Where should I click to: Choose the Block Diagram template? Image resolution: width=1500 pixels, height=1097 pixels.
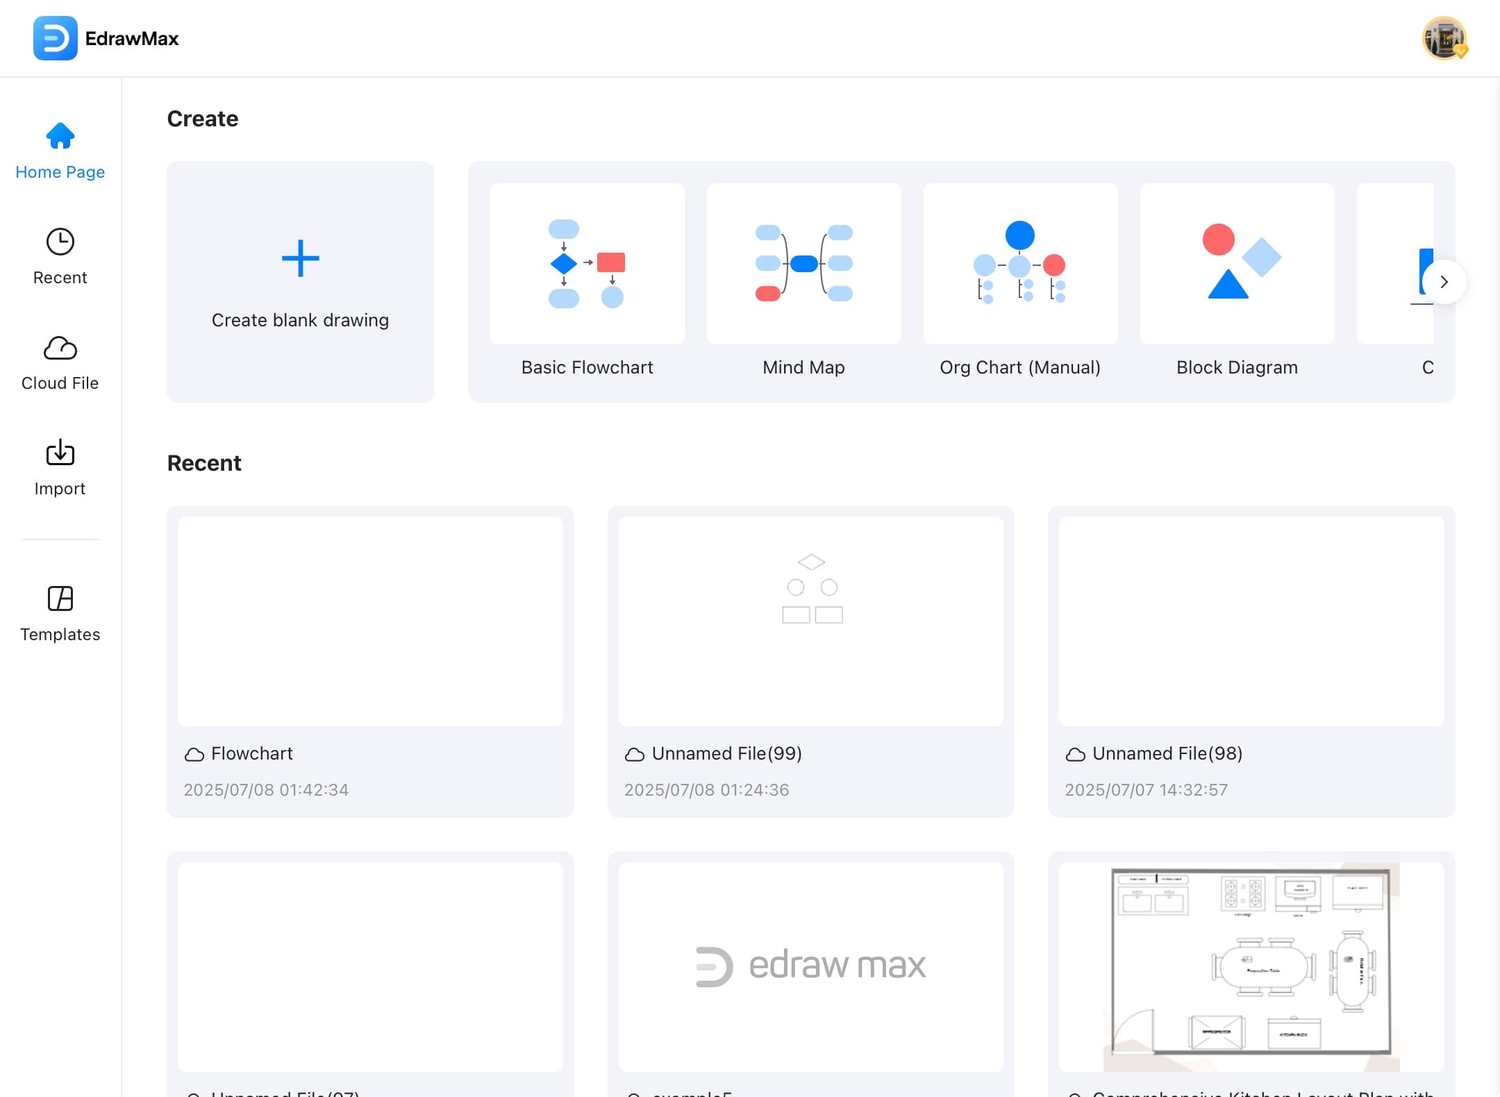1237,264
